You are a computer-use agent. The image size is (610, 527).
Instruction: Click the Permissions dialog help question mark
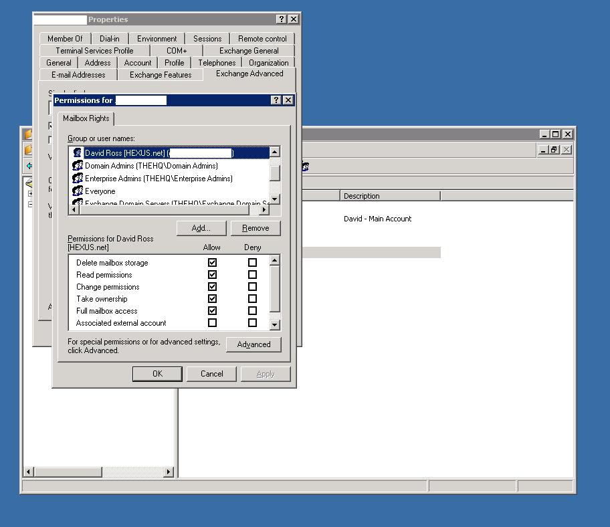click(x=276, y=100)
